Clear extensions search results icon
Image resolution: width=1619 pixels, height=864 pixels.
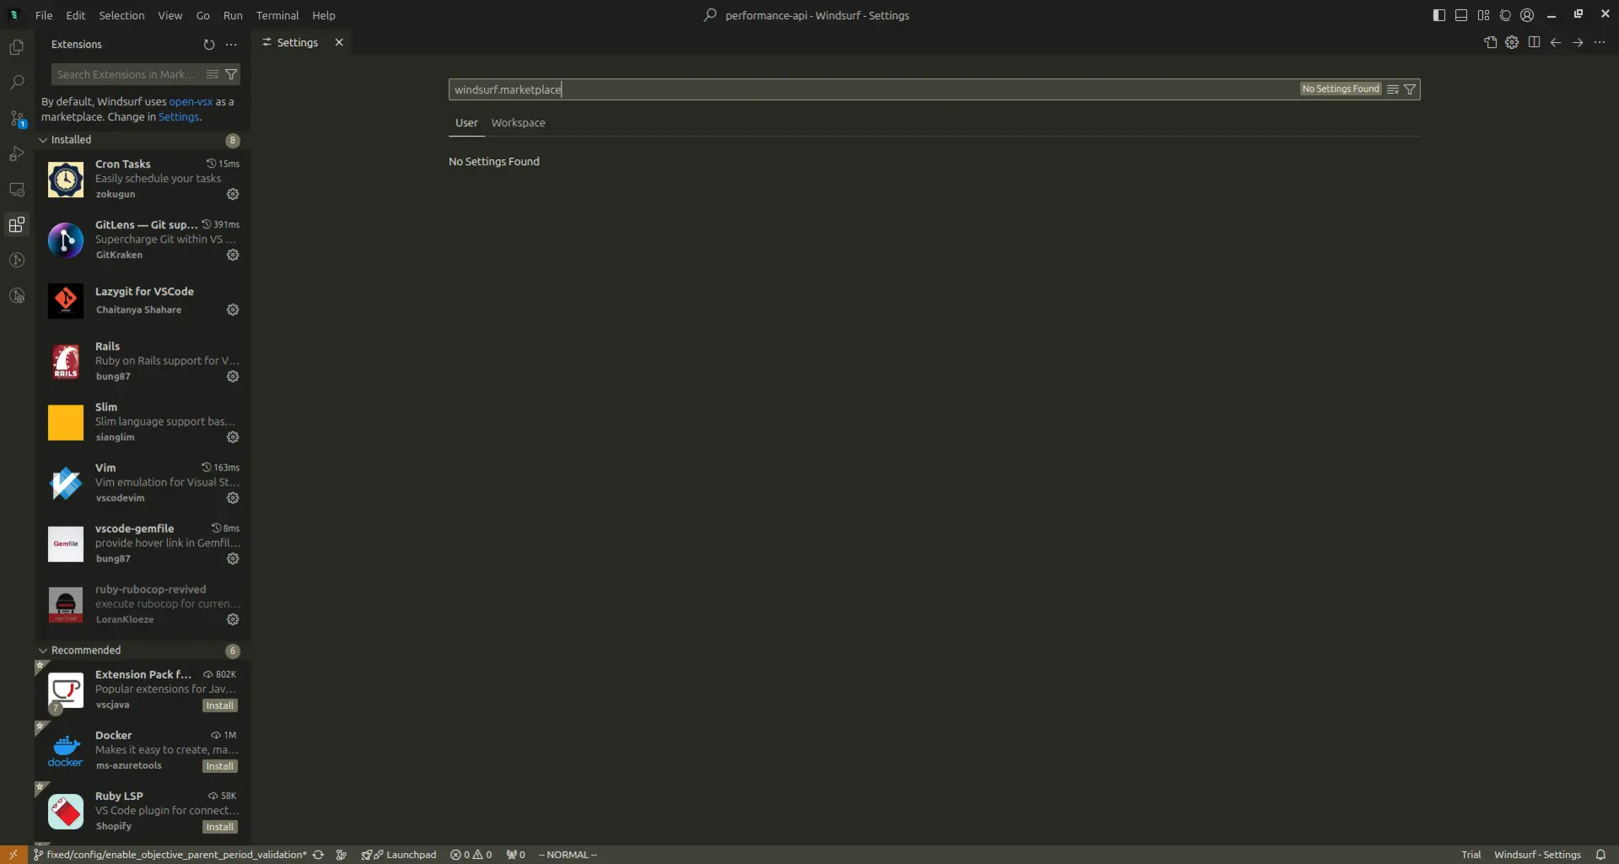click(212, 74)
